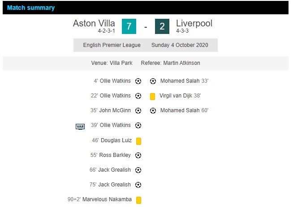Click the goal icon beside 4' Ollie Watkins

[138, 81]
